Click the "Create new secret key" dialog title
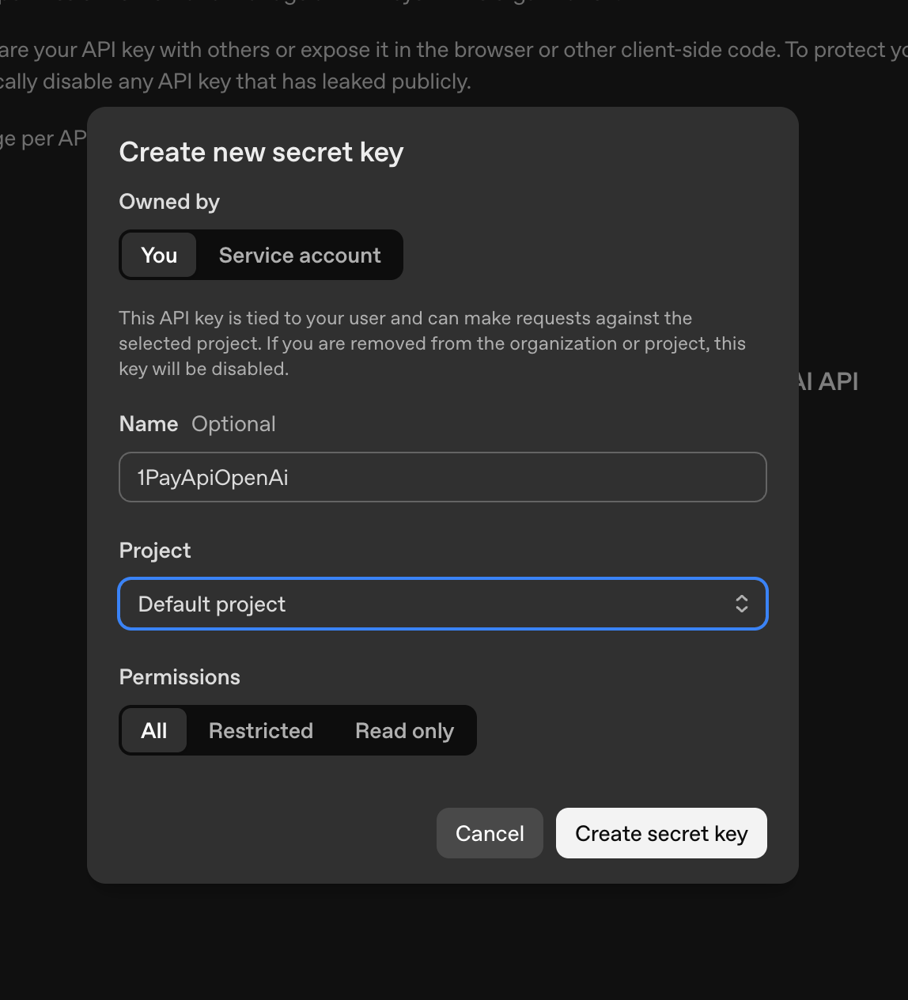The width and height of the screenshot is (908, 1000). (261, 152)
